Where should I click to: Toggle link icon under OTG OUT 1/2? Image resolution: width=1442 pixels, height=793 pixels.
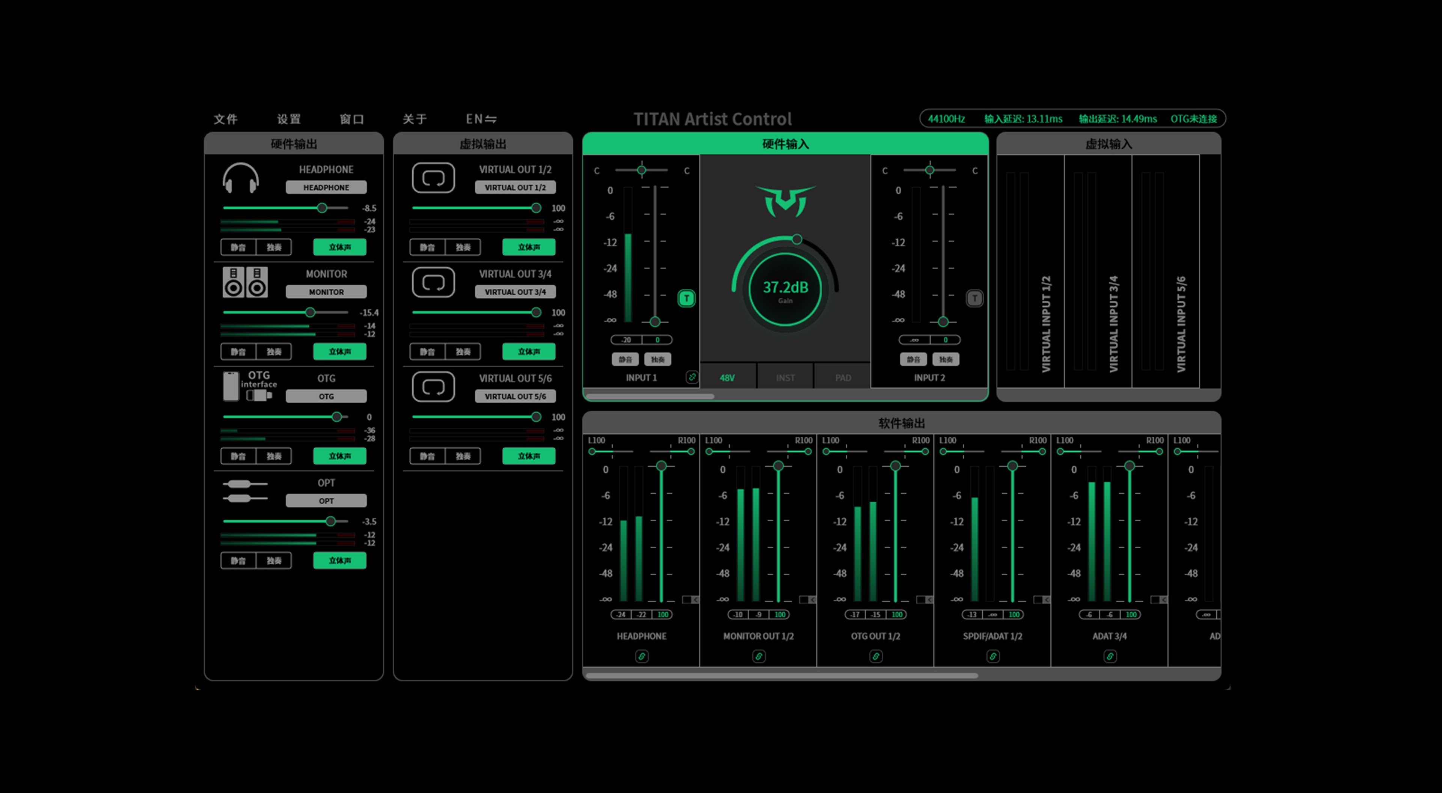pos(875,656)
